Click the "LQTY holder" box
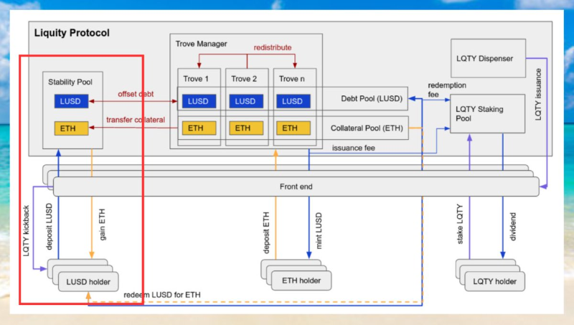Screen dimensions: 574x325 point(494,281)
